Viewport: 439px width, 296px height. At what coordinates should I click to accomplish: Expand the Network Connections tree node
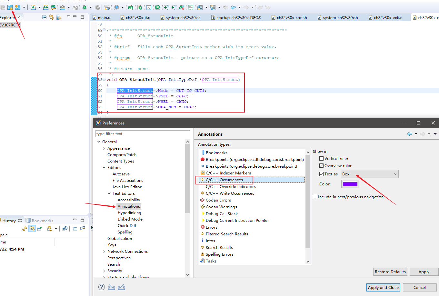104,252
